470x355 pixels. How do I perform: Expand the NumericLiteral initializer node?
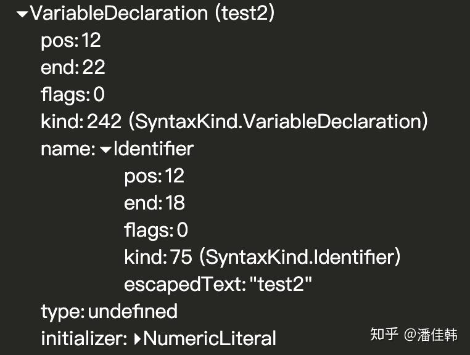coord(138,338)
